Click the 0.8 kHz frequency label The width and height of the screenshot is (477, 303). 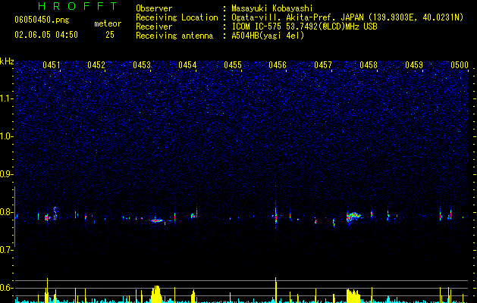click(x=6, y=212)
